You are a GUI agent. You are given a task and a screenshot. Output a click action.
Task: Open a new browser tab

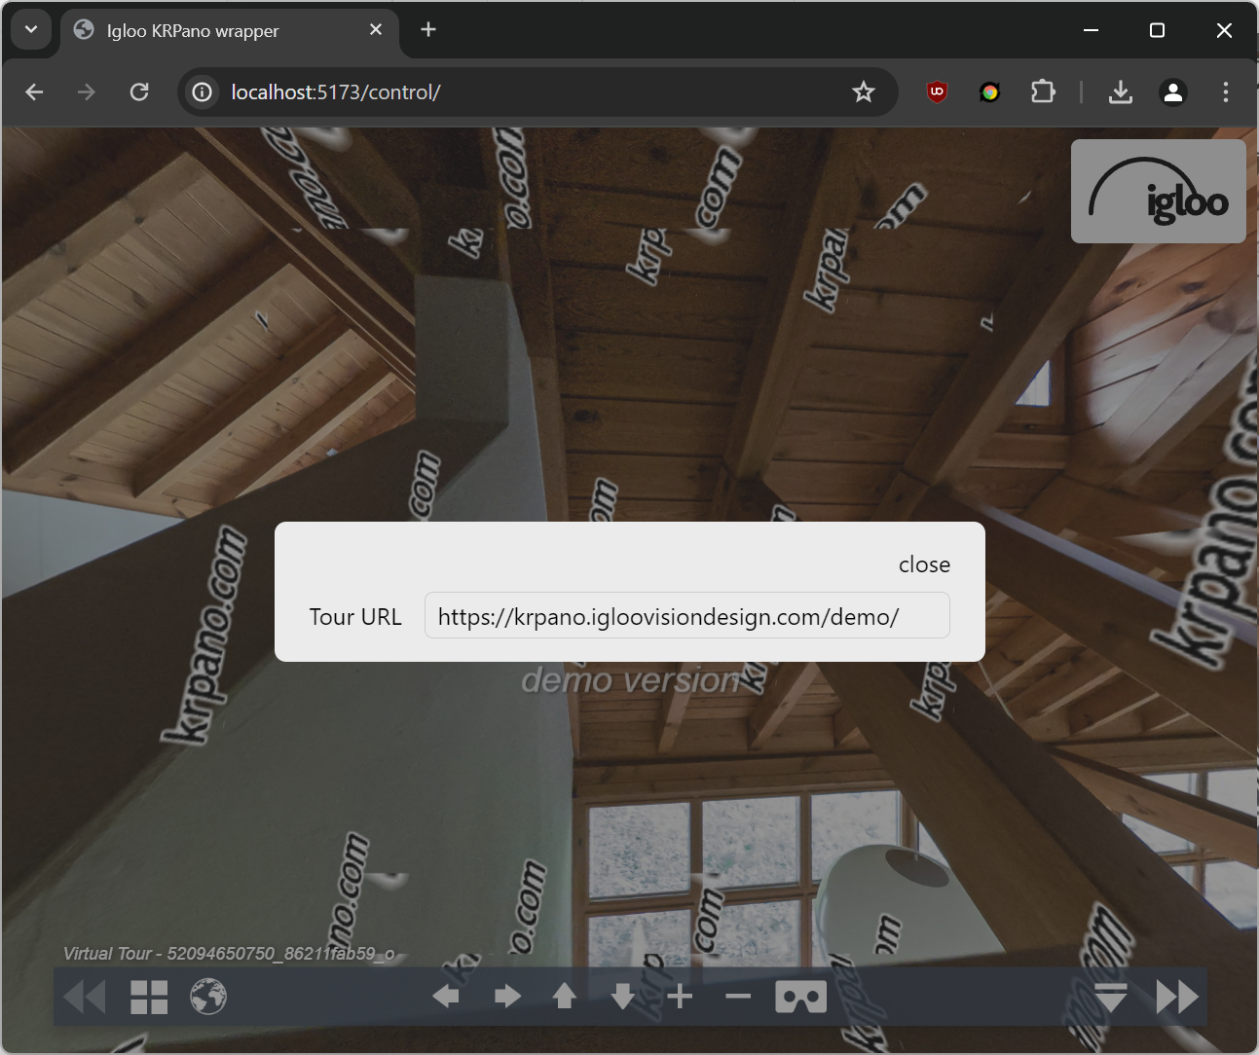click(428, 30)
